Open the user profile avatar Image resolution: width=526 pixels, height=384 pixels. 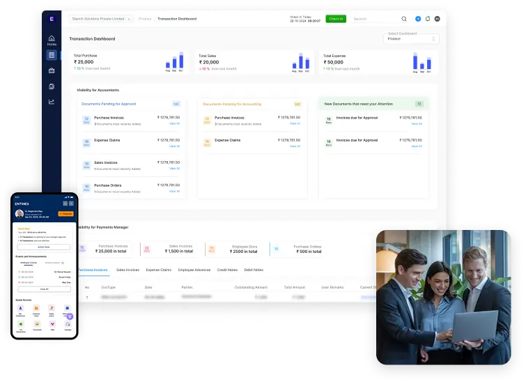[438, 19]
